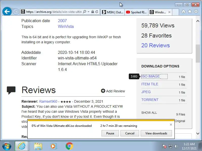Screen dimensions: 202x151
Task: Close the Windo... tab
Action: 169,12
